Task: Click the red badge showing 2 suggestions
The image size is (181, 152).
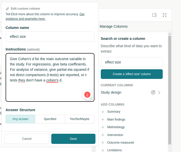Action: point(87,95)
